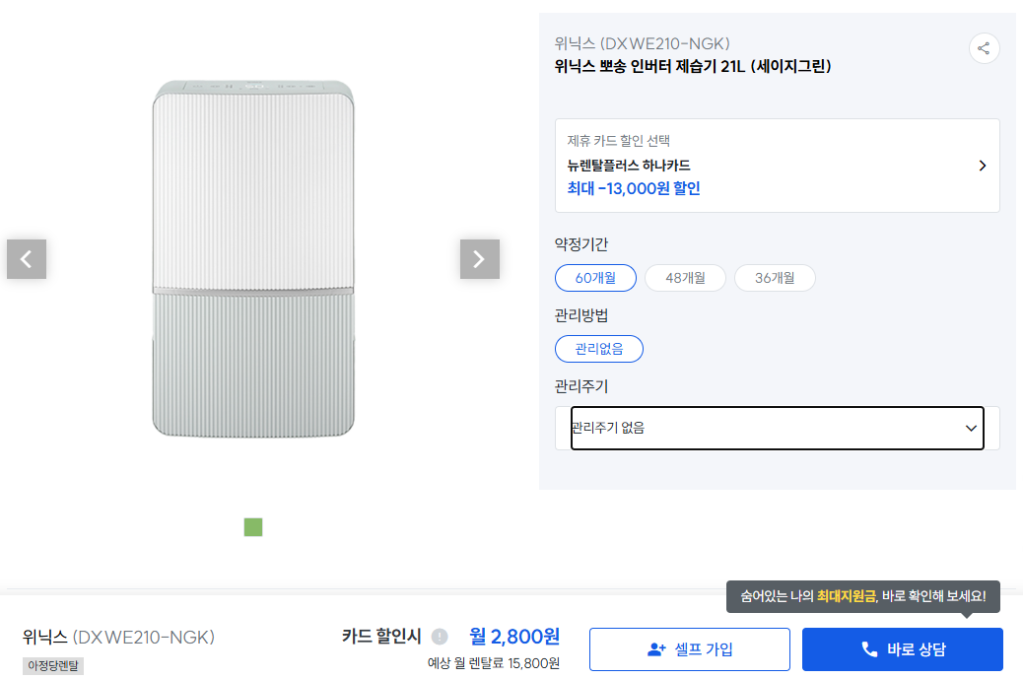Click the share icon
Viewport: 1023px width, 679px height.
tap(984, 48)
